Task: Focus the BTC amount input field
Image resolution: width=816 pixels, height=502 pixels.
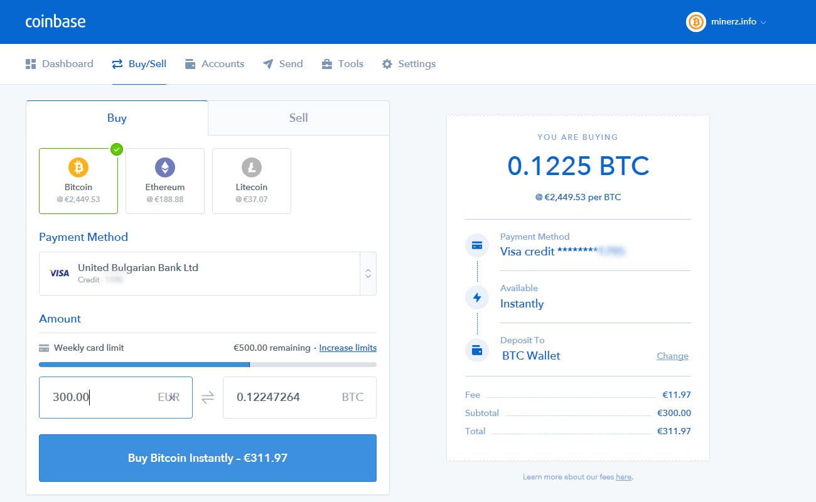Action: click(x=299, y=397)
